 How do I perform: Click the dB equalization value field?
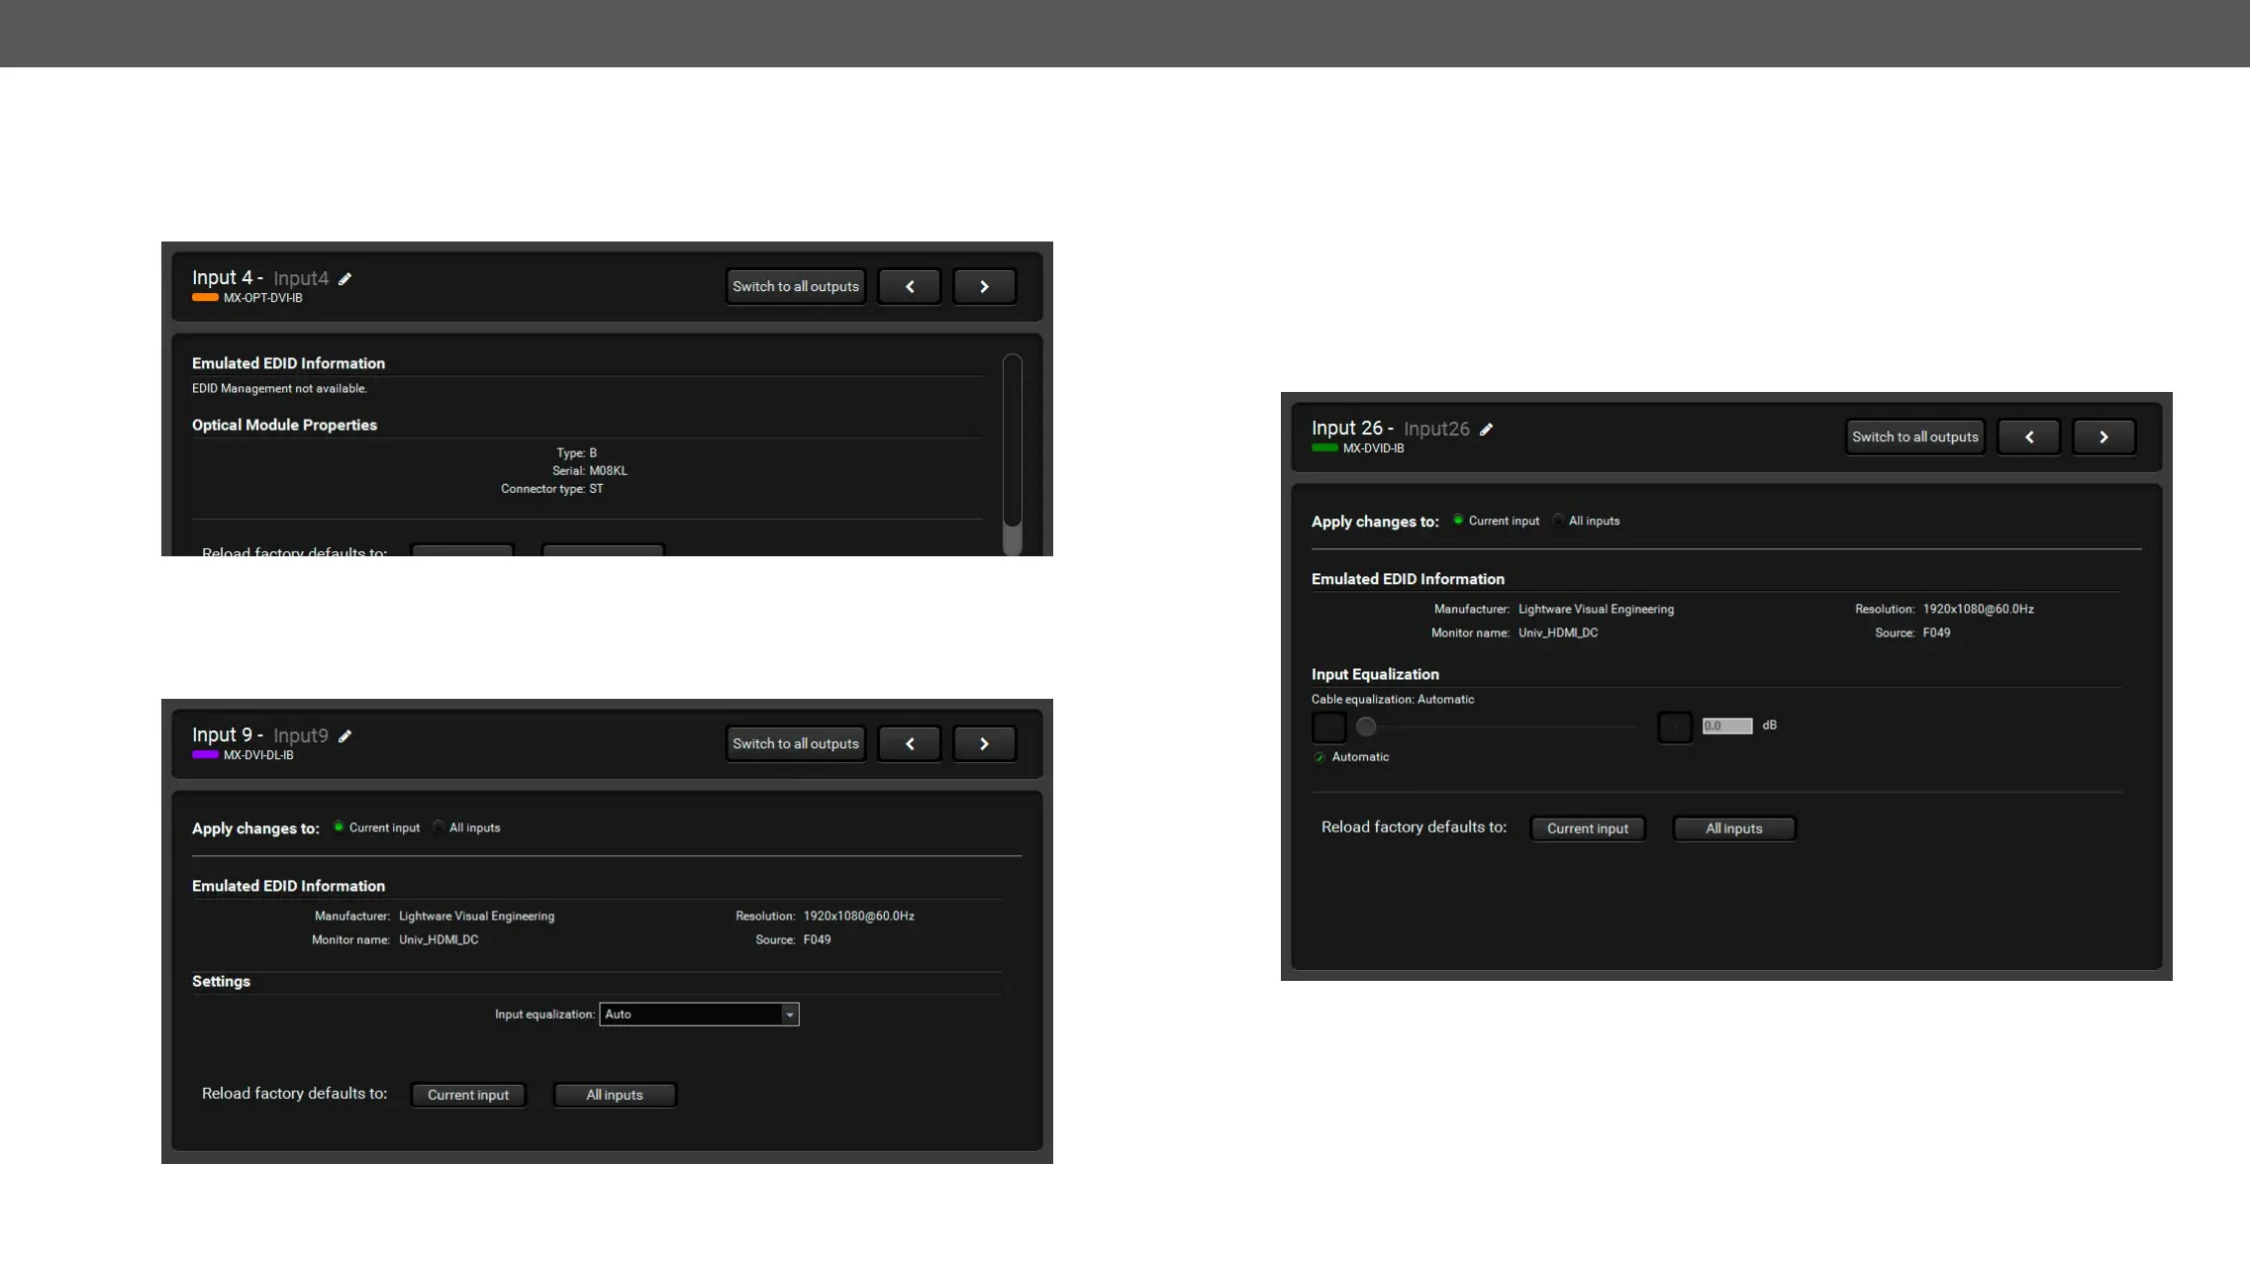[1726, 727]
